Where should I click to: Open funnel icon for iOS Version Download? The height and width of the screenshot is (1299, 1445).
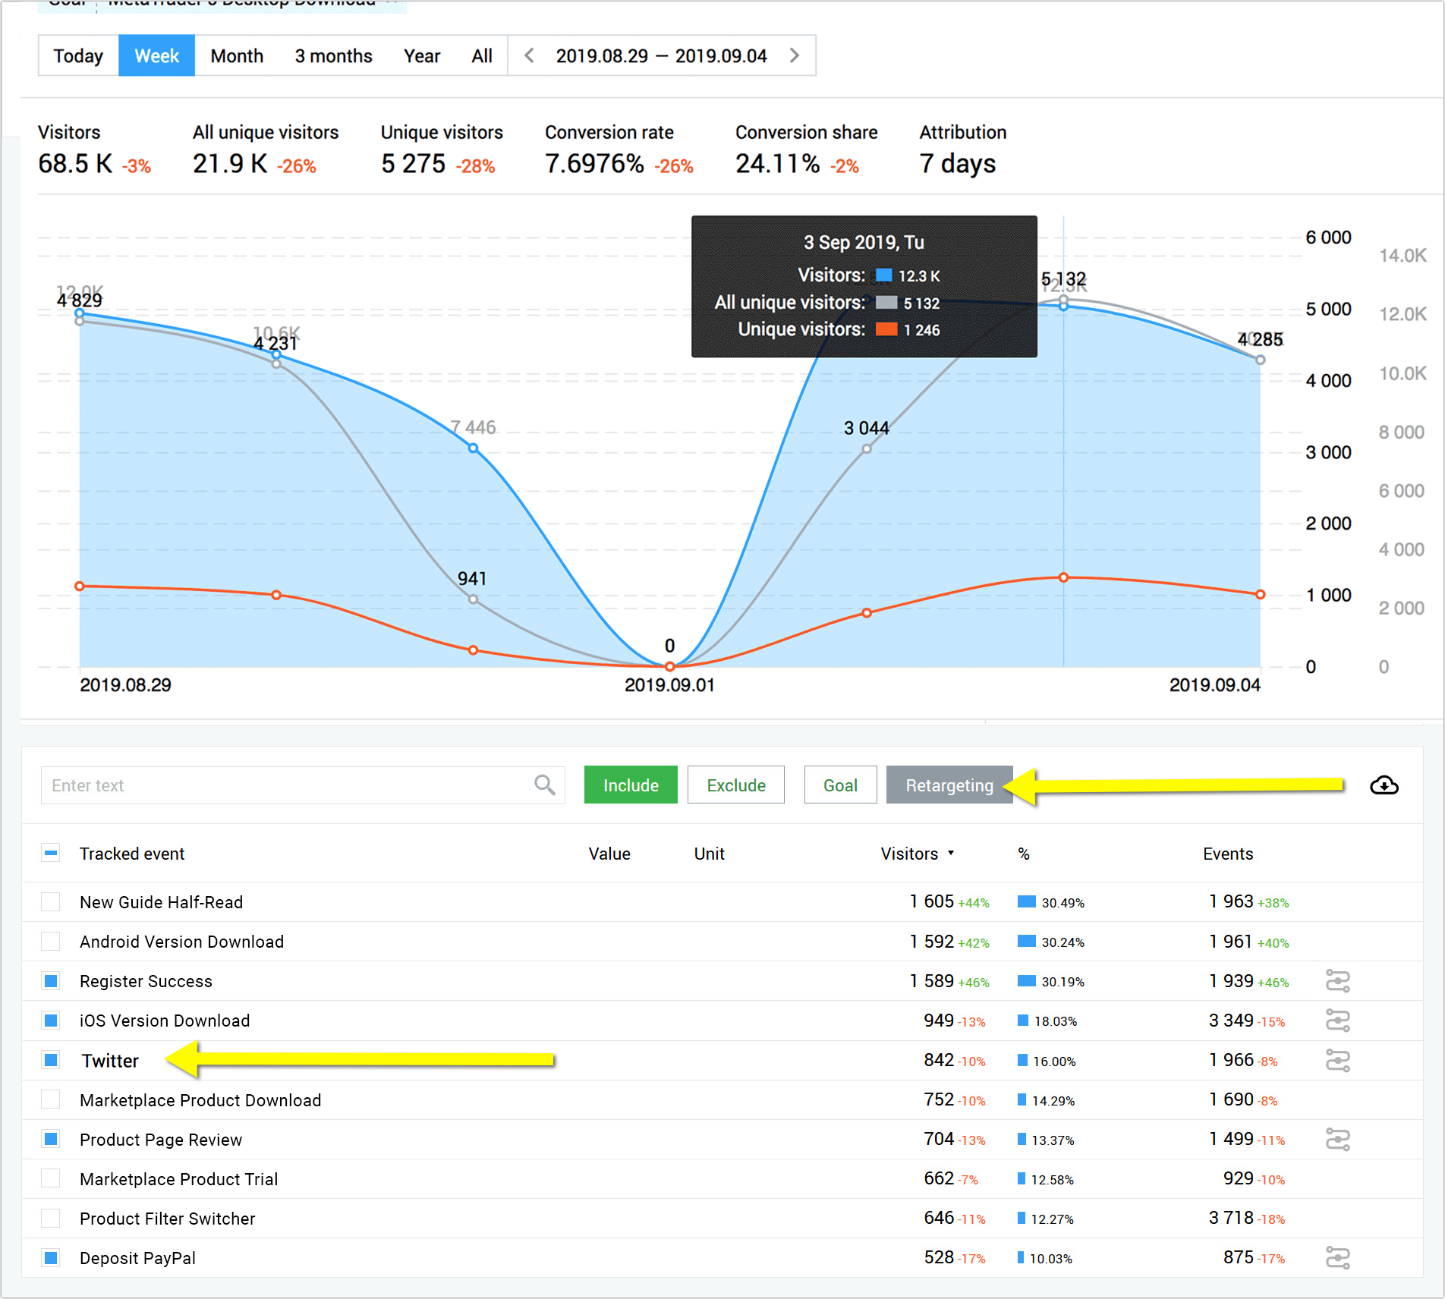click(x=1337, y=1021)
